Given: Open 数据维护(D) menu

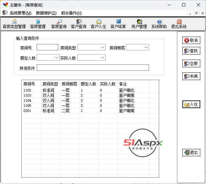Looking at the screenshot, I should [x=46, y=13].
